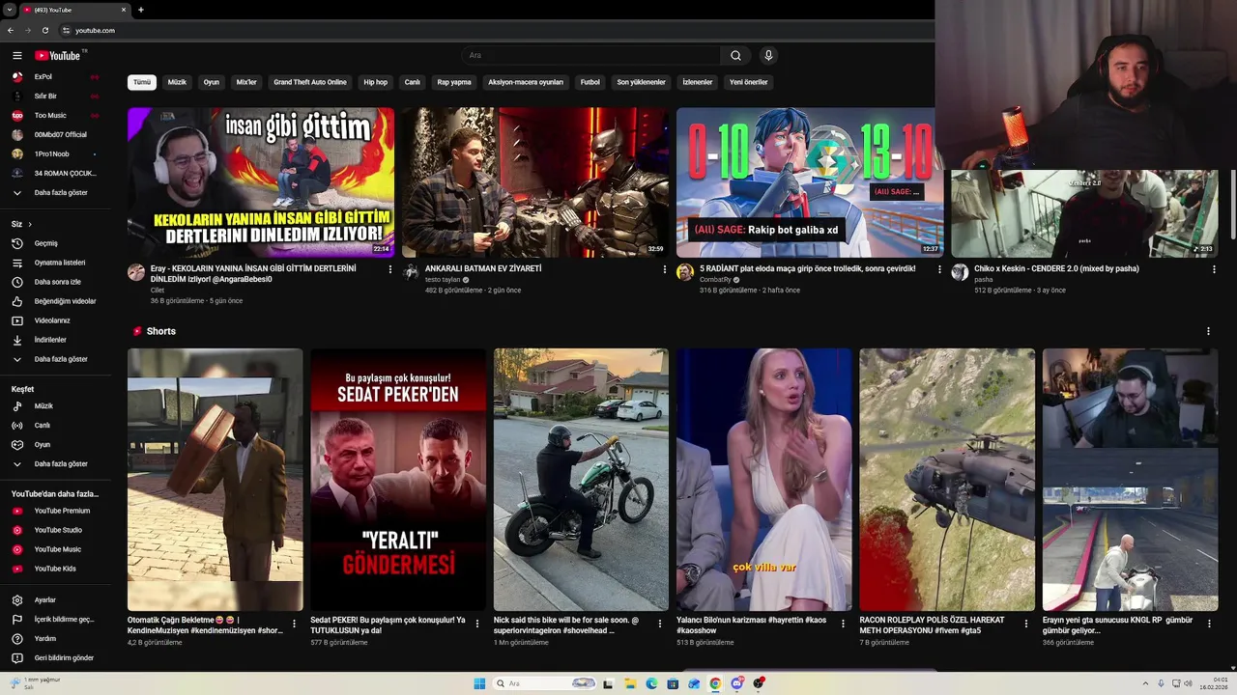Open a new browser tab
Screen dimensions: 1237x695
pos(141,10)
